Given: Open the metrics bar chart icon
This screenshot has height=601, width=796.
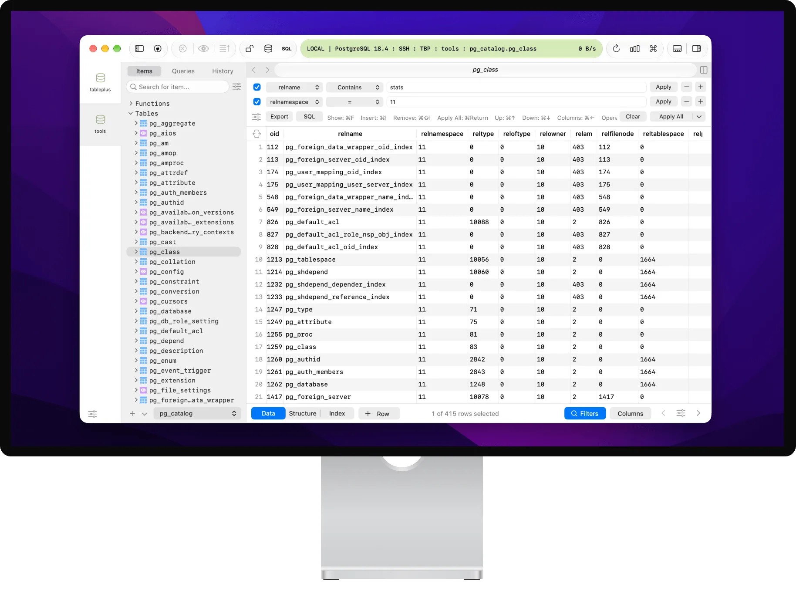Looking at the screenshot, I should 635,49.
